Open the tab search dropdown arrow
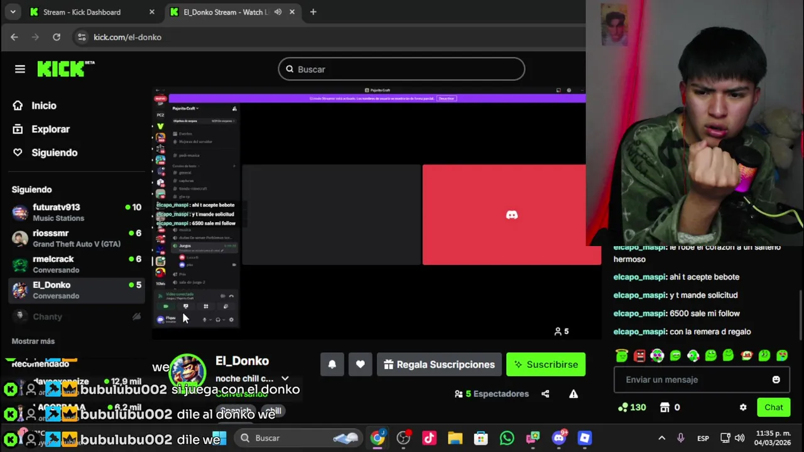 [13, 12]
